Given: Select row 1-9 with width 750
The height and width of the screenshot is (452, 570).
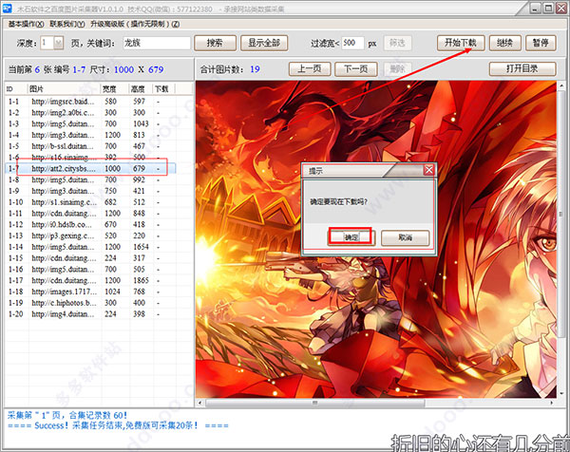Looking at the screenshot, I should 90,191.
